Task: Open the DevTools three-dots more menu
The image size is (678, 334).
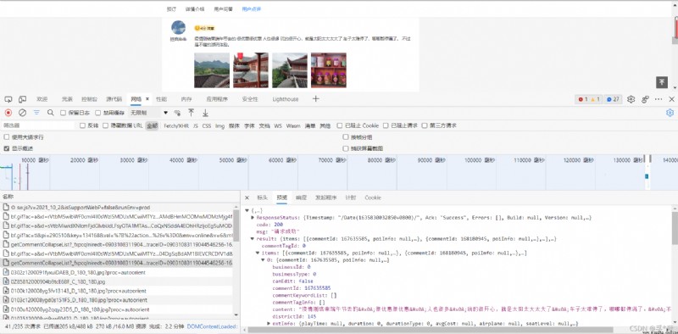Action: tap(659, 99)
